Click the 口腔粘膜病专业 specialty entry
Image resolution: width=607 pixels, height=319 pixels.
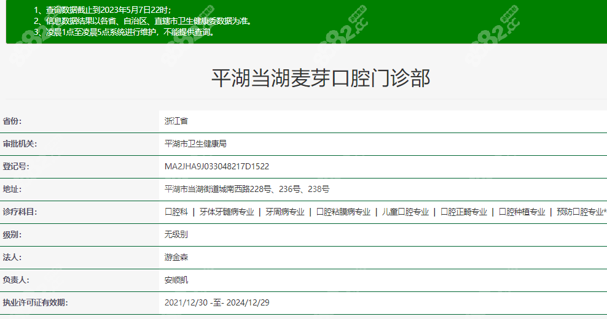[343, 212]
